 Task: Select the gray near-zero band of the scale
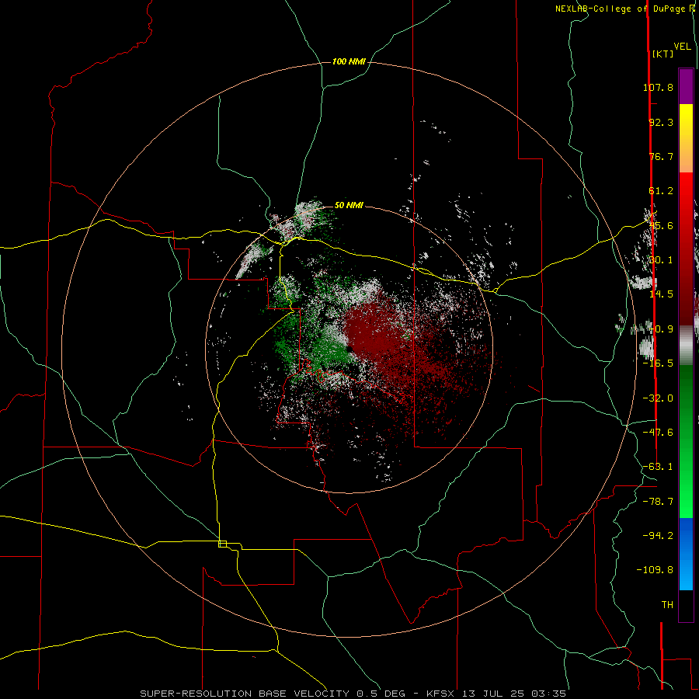point(686,346)
